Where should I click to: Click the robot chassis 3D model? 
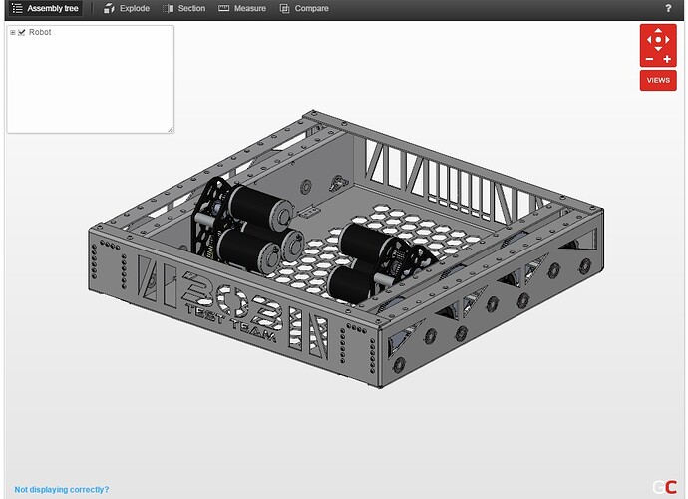(347, 249)
